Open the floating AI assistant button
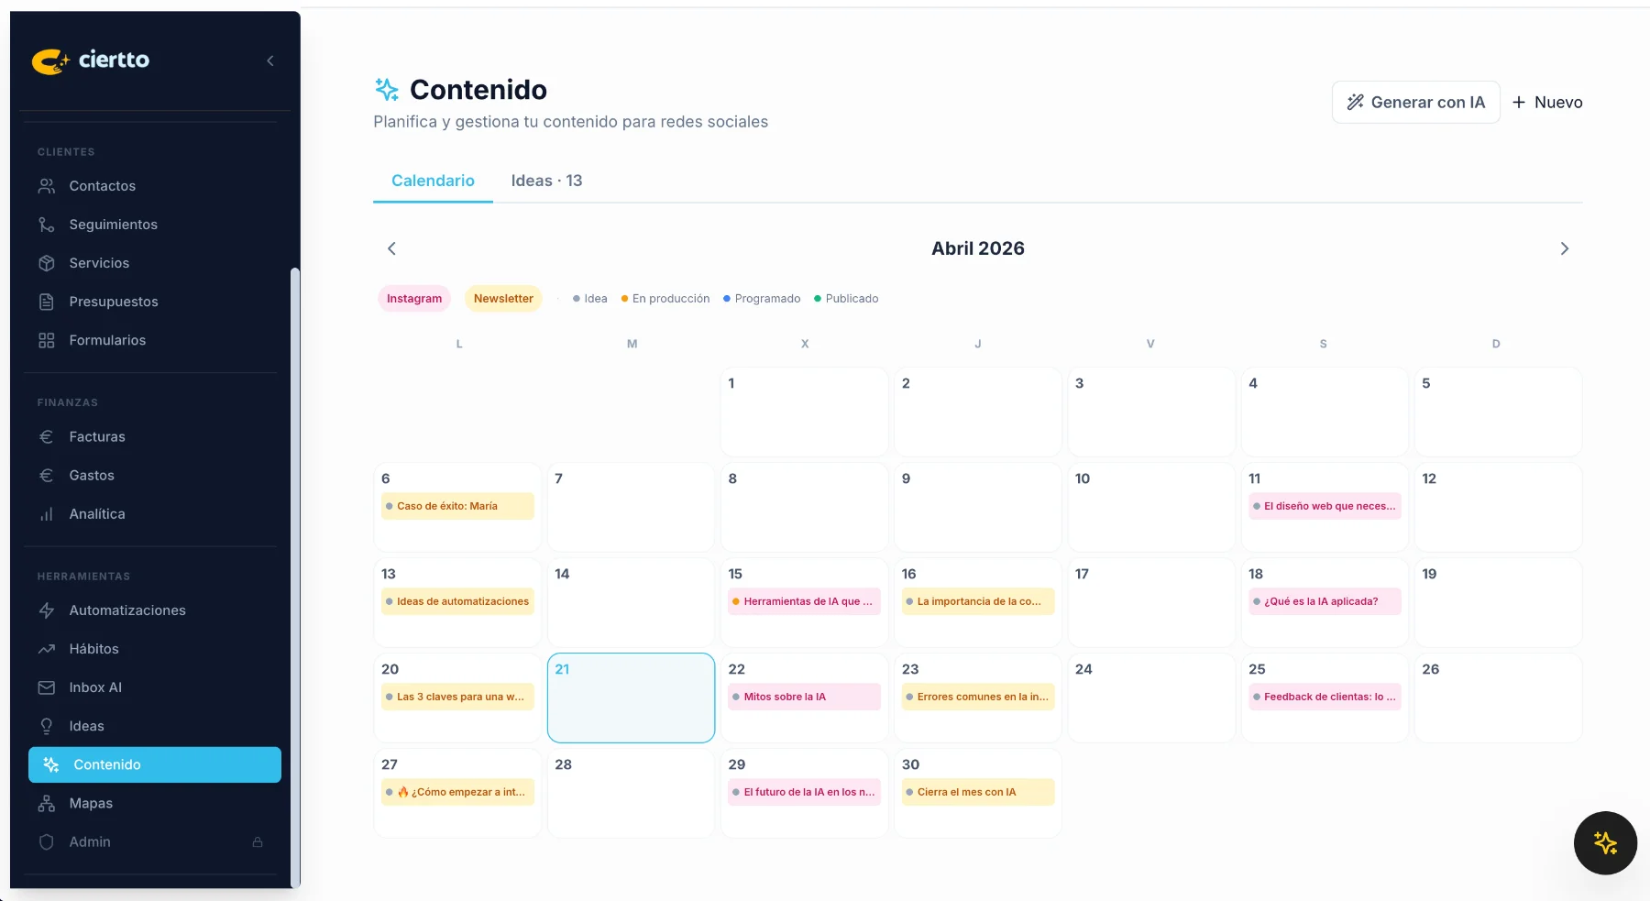Screen dimensions: 1650x901 (1605, 843)
